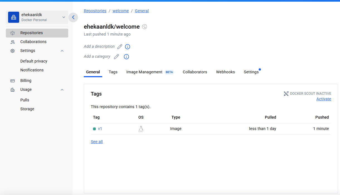340x195 pixels.
Task: Click the Docker Scout inactive icon
Action: [286, 94]
